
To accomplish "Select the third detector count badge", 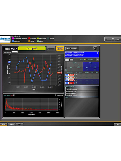I will point(70,80).
